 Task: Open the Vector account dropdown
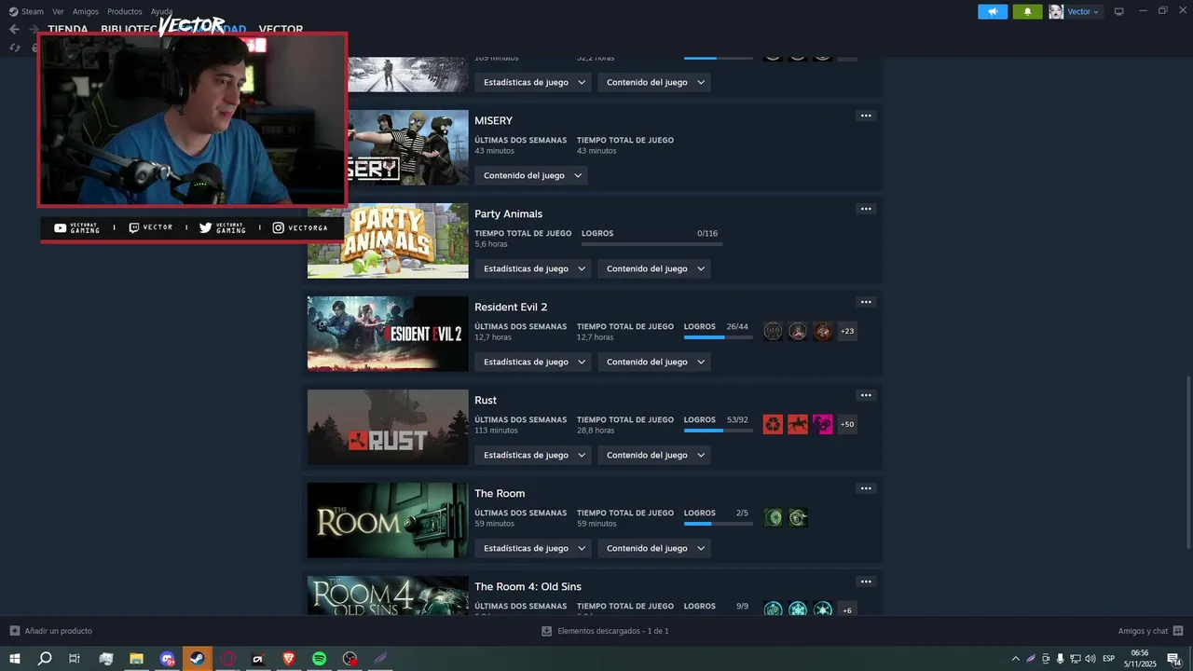(x=1083, y=11)
